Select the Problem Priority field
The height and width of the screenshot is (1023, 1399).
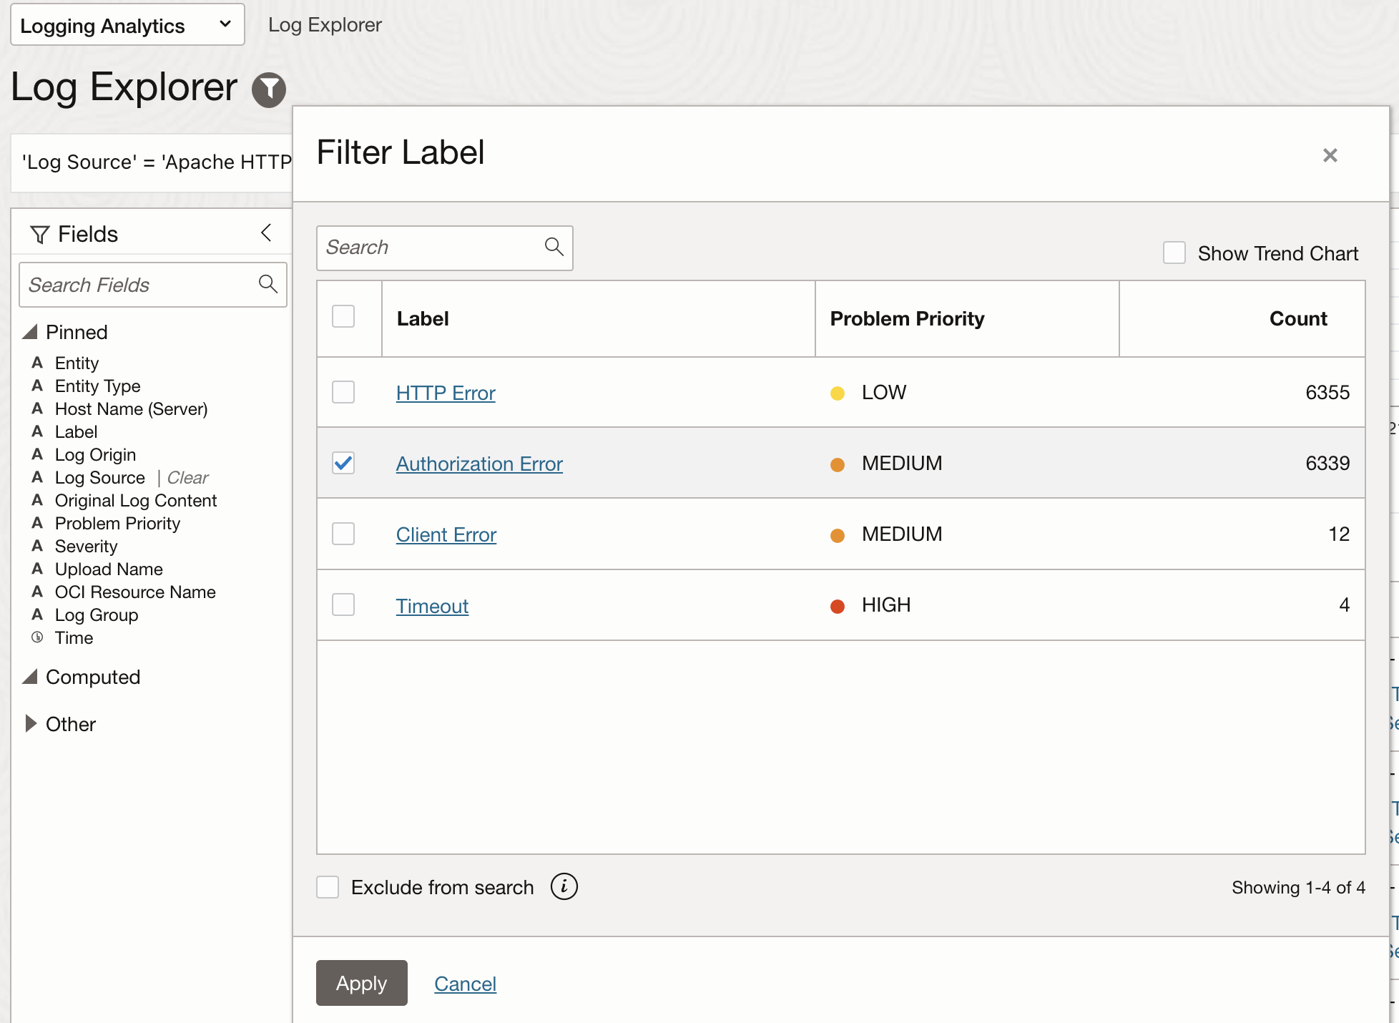coord(117,523)
